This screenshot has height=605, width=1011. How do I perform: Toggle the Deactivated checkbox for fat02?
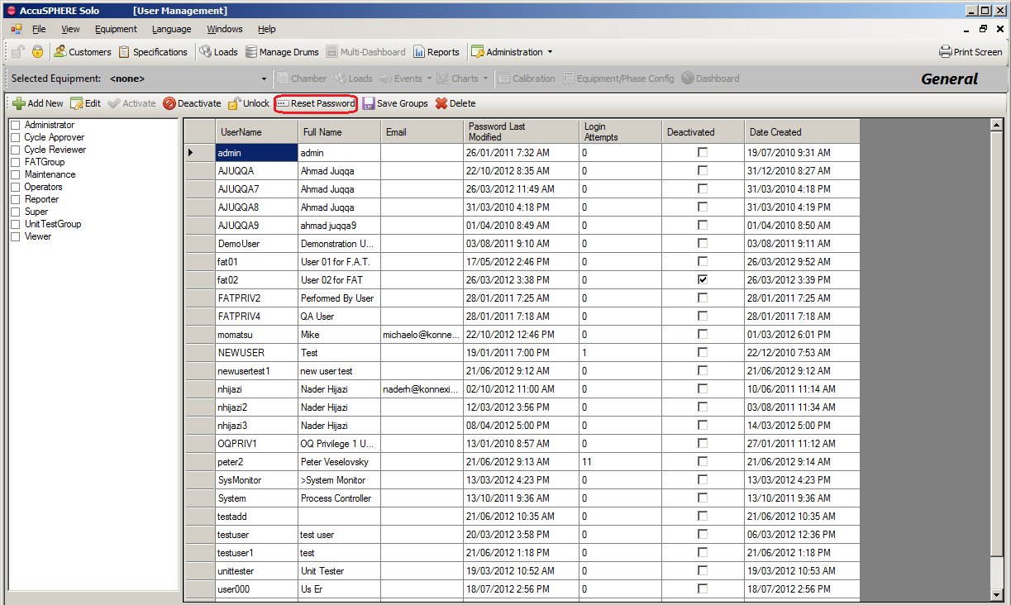(703, 279)
